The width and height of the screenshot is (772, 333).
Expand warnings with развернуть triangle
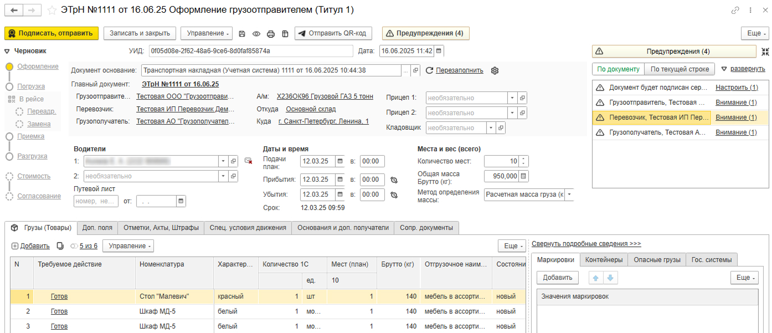point(723,69)
